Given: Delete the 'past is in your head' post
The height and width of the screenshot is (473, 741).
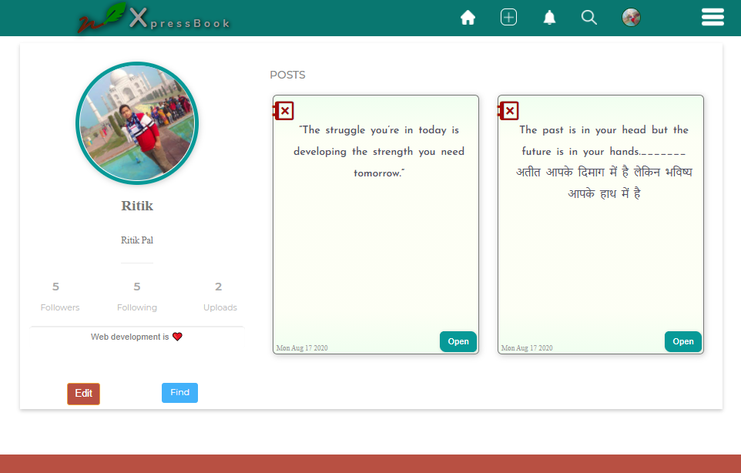Looking at the screenshot, I should coord(509,111).
